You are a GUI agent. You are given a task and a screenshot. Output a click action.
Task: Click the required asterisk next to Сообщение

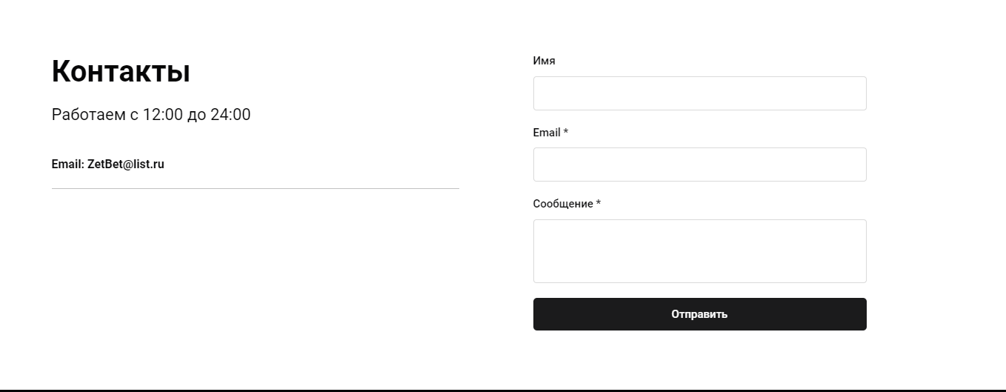(599, 204)
